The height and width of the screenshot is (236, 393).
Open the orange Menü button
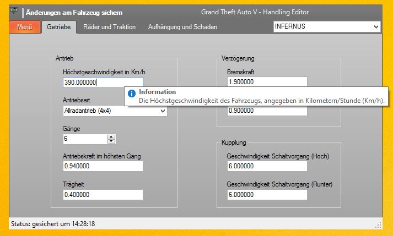pyautogui.click(x=25, y=26)
